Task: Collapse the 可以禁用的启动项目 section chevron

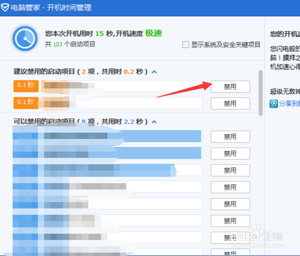Action: 154,122
